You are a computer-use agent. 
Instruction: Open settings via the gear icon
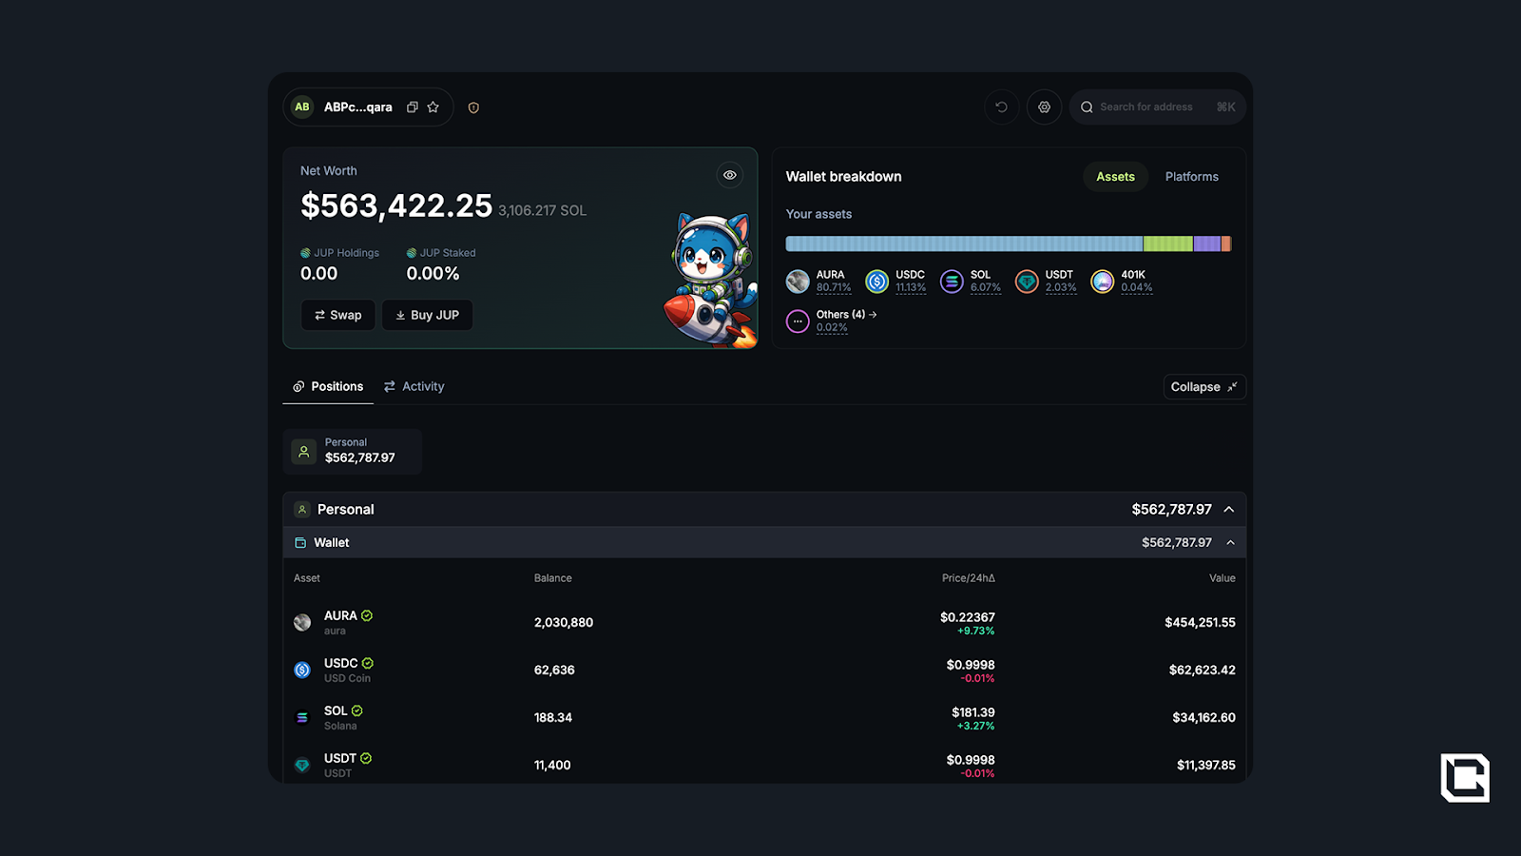tap(1044, 107)
